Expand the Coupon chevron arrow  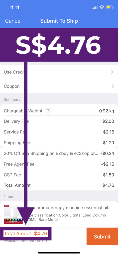113,86
